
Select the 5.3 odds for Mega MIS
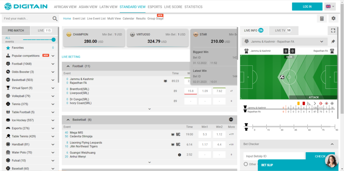click(205, 135)
